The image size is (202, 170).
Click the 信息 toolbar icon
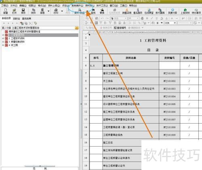point(42,11)
